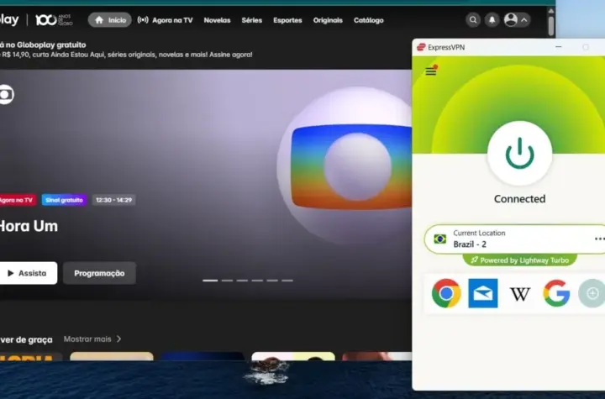This screenshot has height=399, width=605.
Task: Launch Mail shortcut in ExpressVPN
Action: 483,293
